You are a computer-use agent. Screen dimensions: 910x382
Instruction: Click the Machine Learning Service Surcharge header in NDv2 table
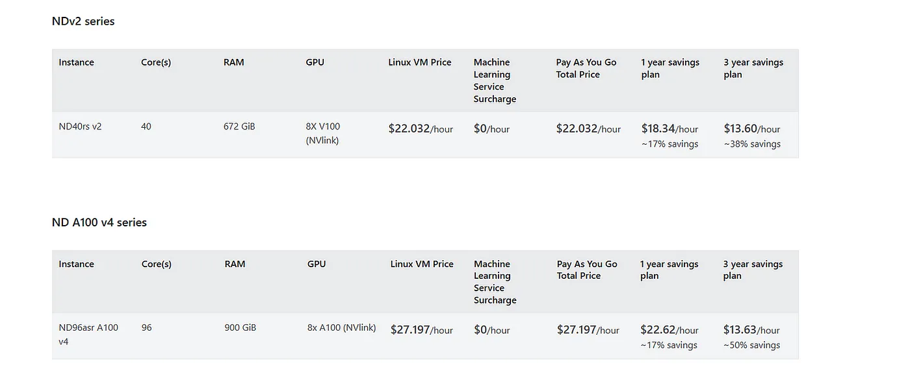click(495, 80)
